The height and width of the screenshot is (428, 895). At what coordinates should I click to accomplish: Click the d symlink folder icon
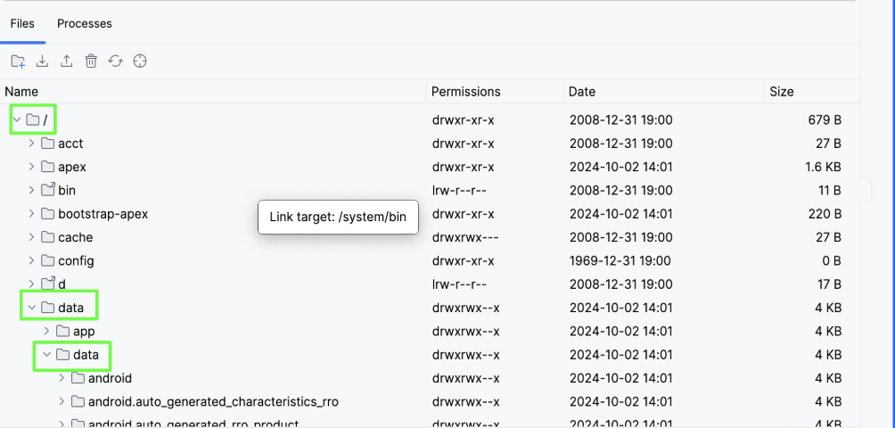tap(48, 284)
